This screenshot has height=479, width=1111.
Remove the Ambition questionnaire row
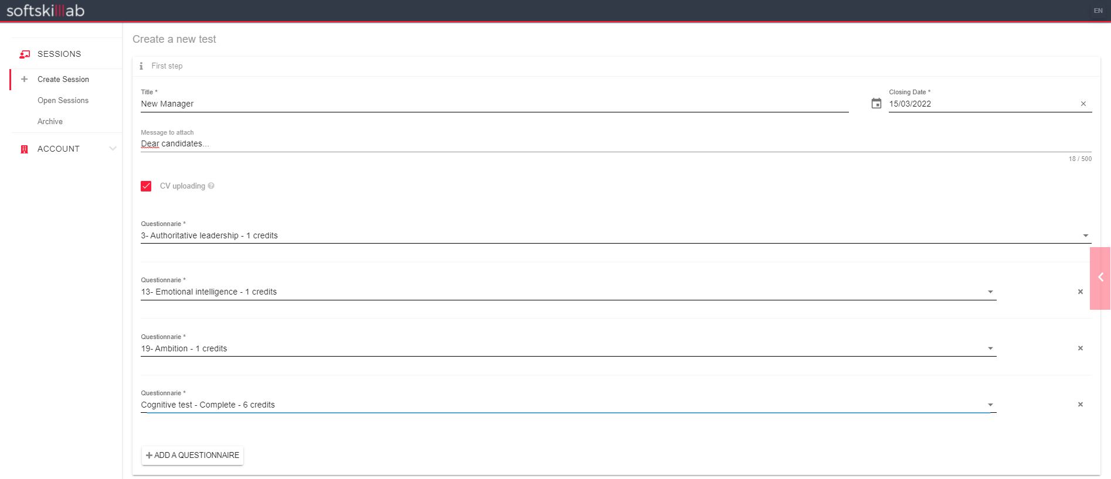point(1080,348)
